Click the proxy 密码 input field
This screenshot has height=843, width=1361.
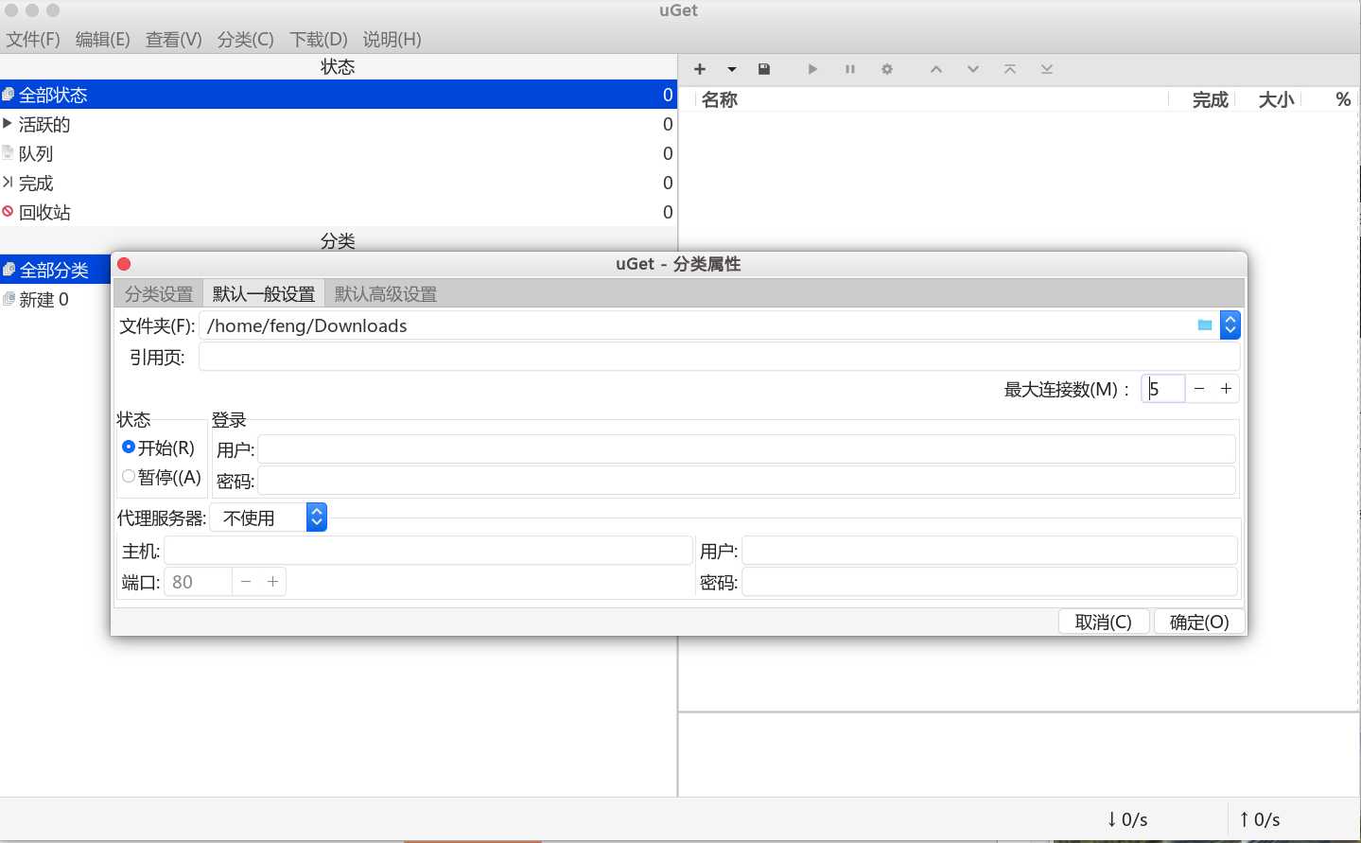point(989,582)
